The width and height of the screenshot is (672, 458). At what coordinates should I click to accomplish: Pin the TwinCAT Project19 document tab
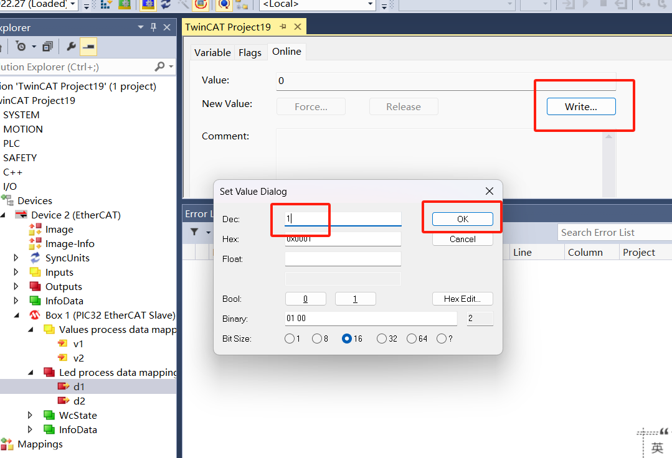tap(283, 27)
